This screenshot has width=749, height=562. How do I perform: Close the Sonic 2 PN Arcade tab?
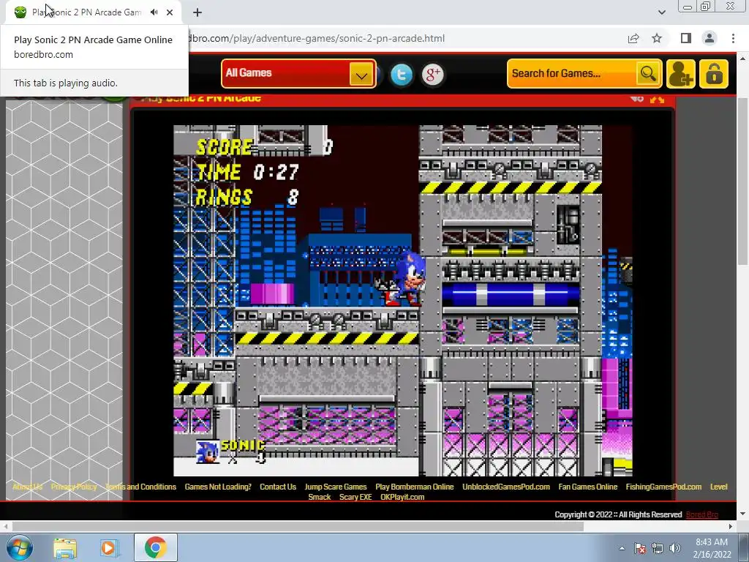(x=170, y=12)
